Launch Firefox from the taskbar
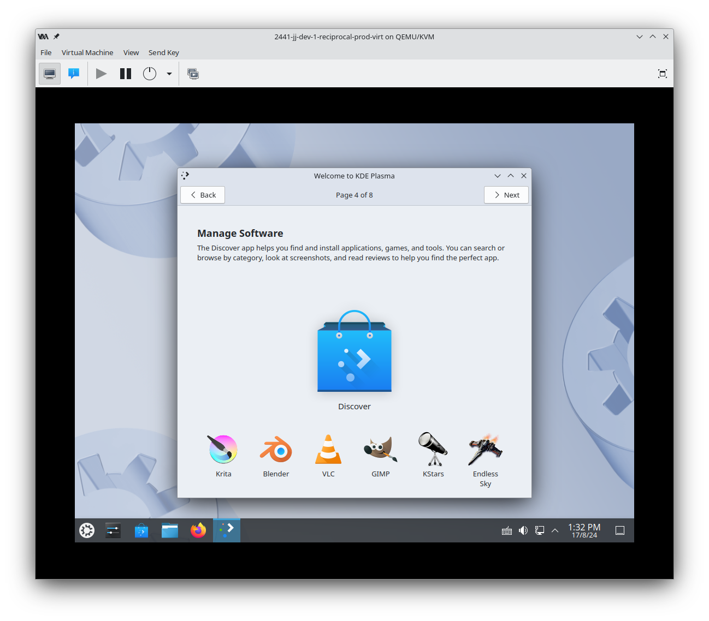 click(198, 530)
